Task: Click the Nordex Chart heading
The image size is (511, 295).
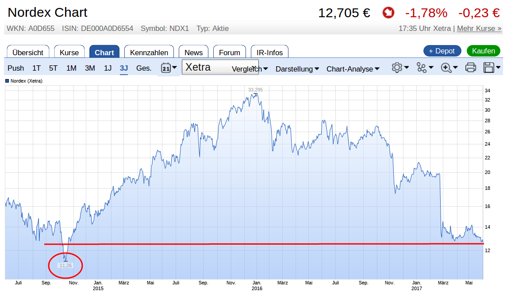Action: pyautogui.click(x=48, y=12)
